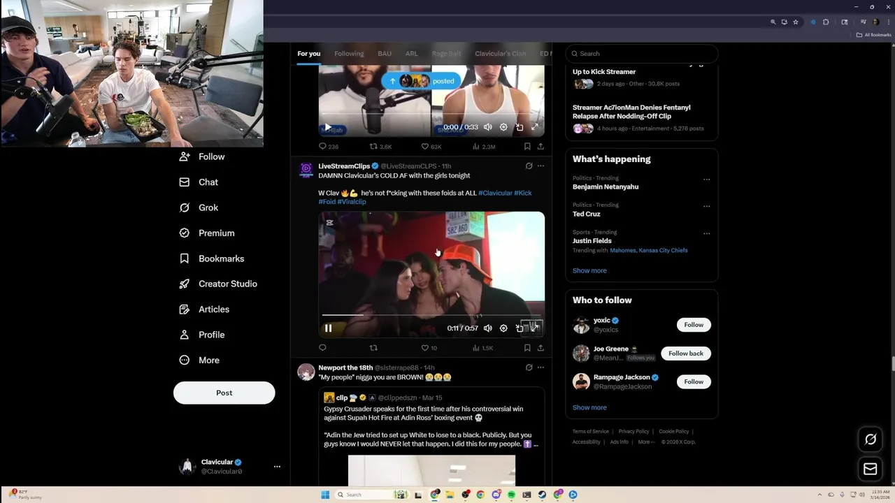Viewport: 895px width, 503px height.
Task: Reply to the LiveStreamClips post
Action: point(322,348)
